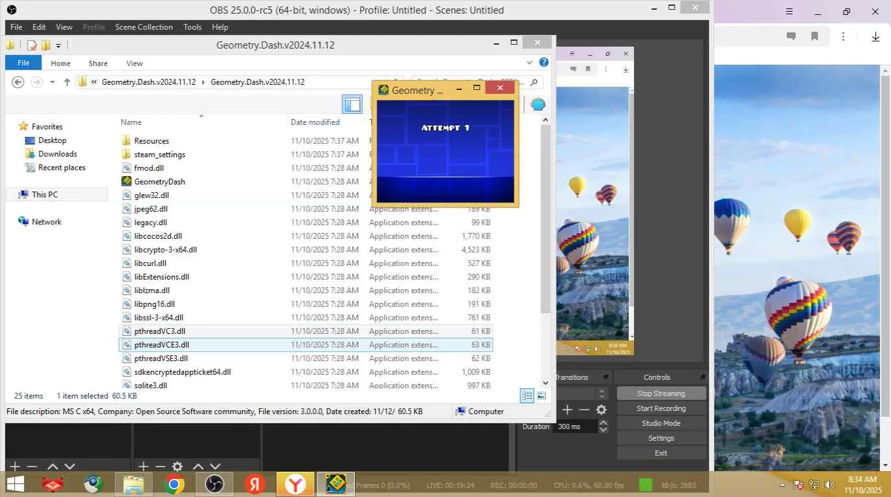
Task: Open the File menu in OBS
Action: (16, 27)
